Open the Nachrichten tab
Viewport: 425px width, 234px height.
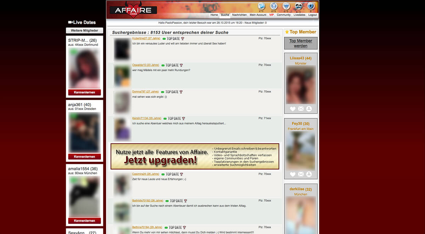[x=239, y=15]
